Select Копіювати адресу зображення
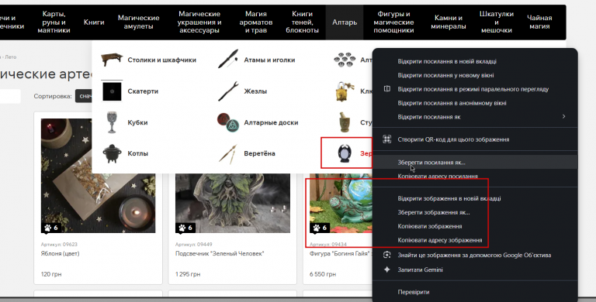The height and width of the screenshot is (302, 596). click(440, 240)
